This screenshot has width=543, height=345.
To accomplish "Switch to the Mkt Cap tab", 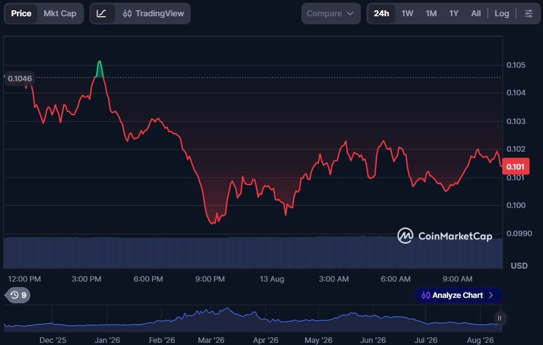I will [60, 14].
